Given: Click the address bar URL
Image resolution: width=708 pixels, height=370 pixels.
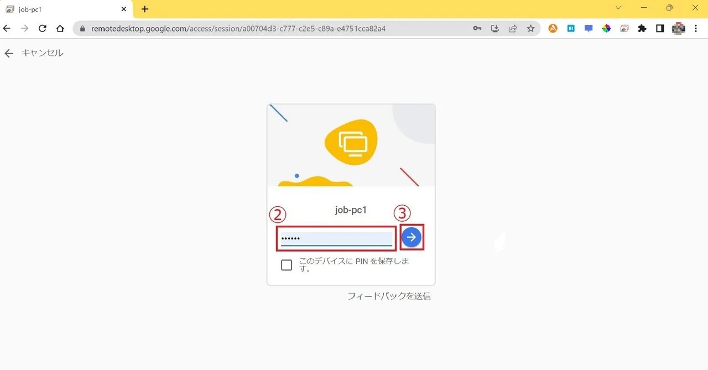Looking at the screenshot, I should (x=238, y=28).
